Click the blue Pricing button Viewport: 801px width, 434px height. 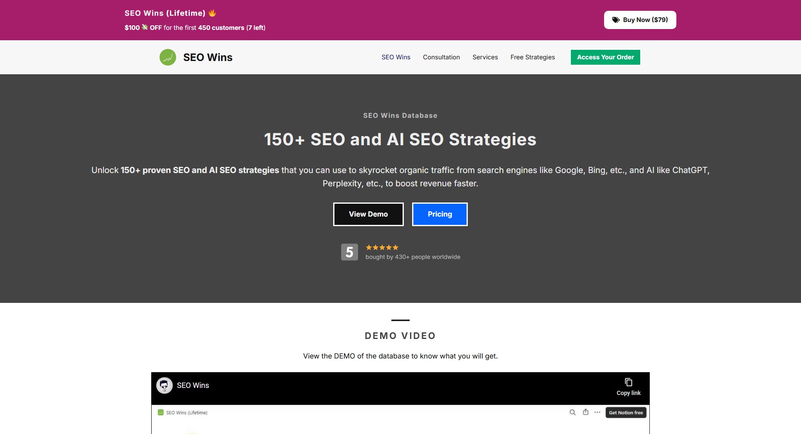pos(440,214)
